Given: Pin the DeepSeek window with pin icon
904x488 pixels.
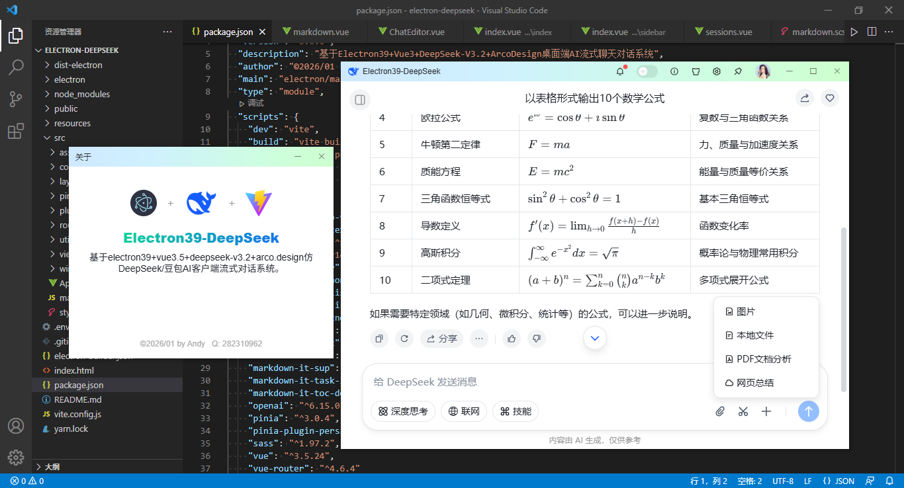Looking at the screenshot, I should tap(737, 71).
